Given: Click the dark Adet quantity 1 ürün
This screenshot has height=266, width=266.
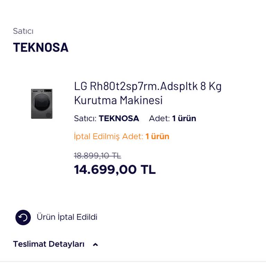Looking at the screenshot, I should (184, 118).
